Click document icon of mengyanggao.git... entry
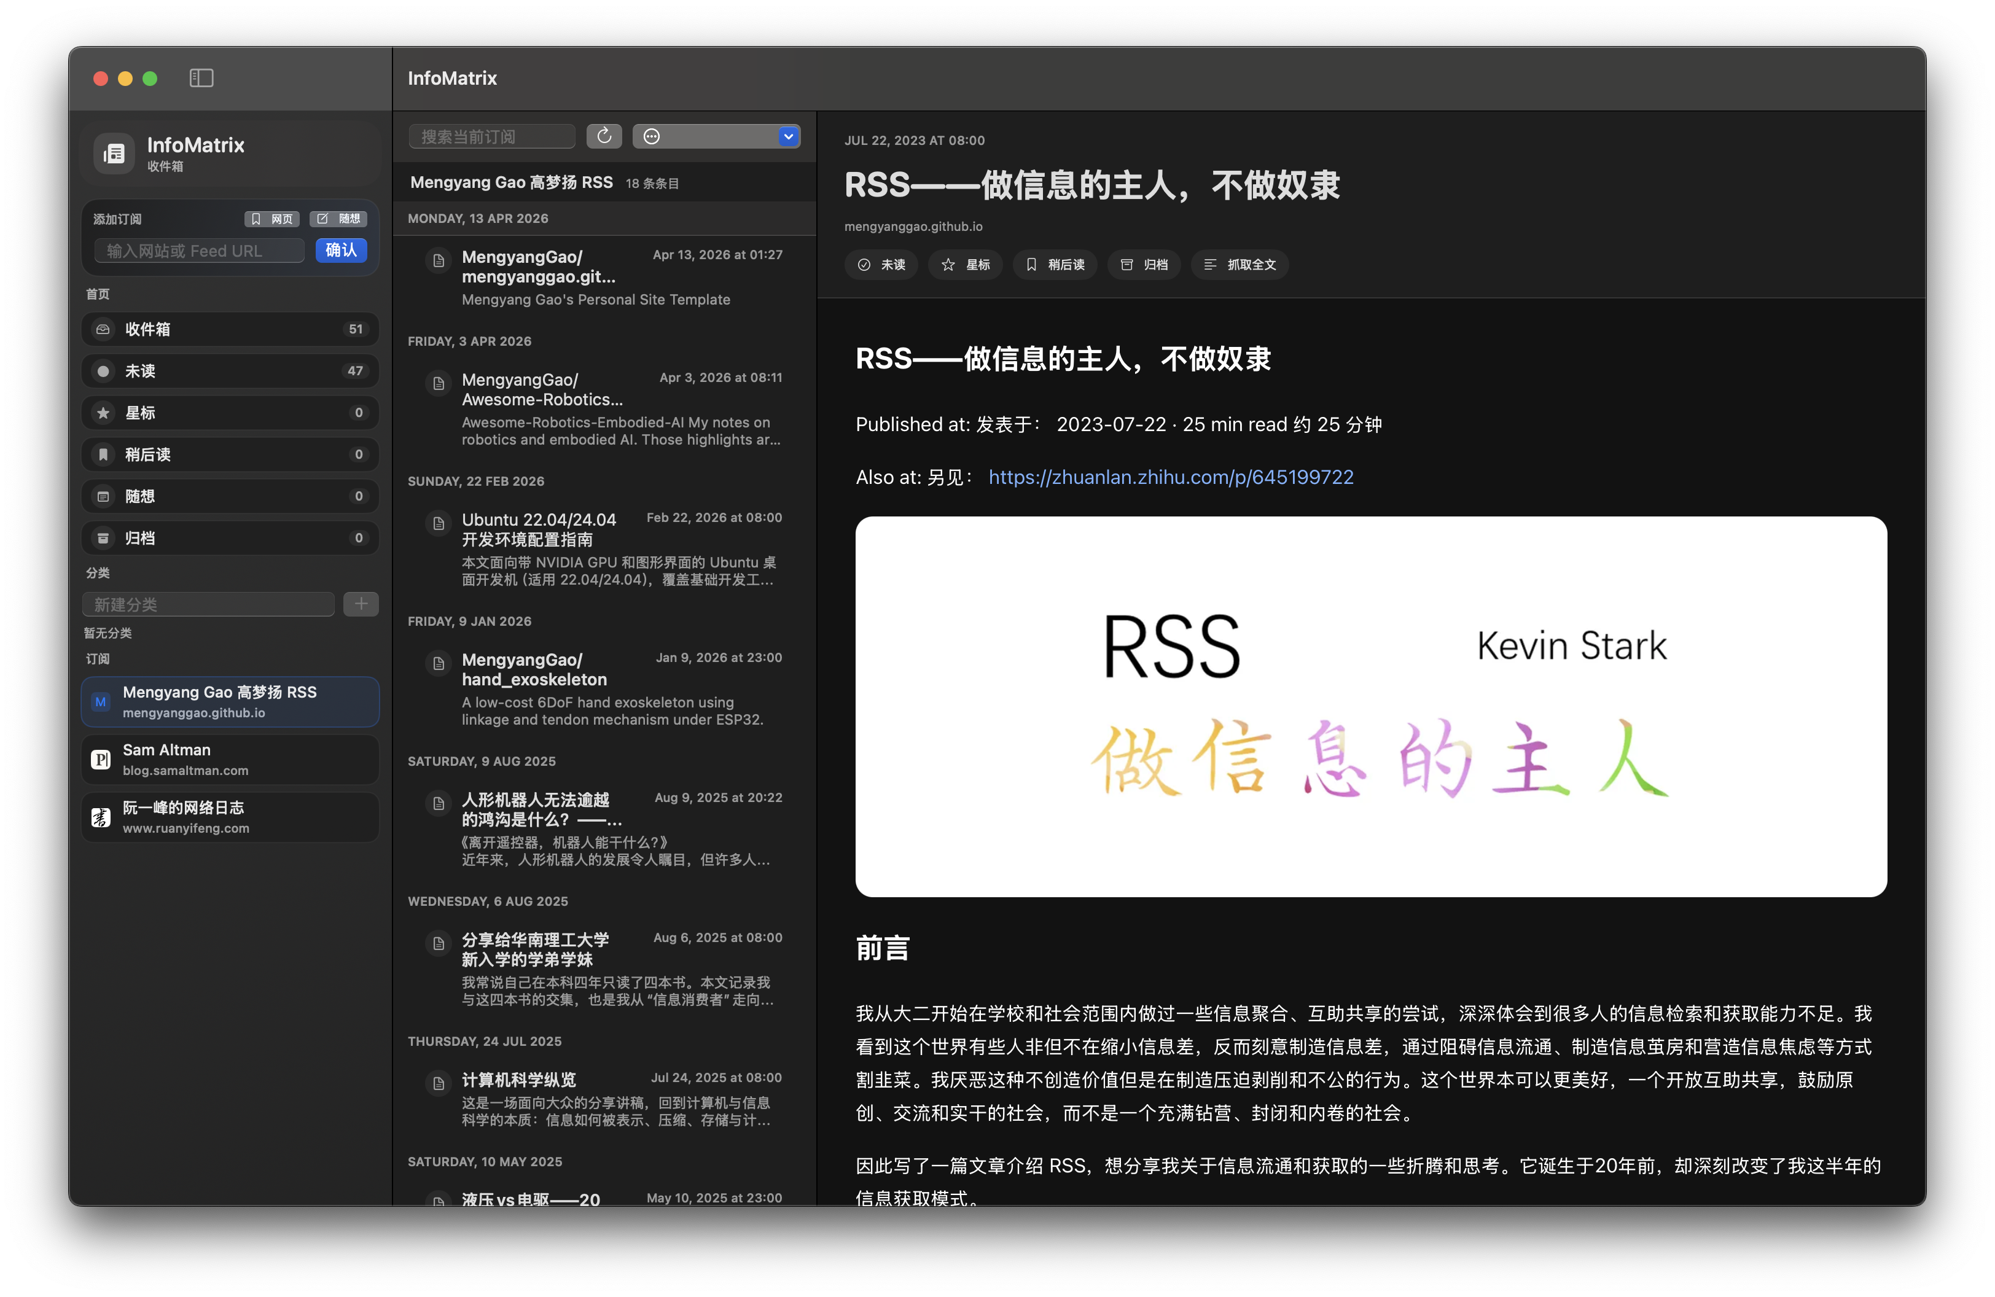 (x=439, y=260)
